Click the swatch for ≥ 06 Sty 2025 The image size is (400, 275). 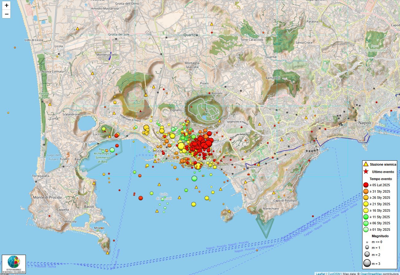click(366, 223)
